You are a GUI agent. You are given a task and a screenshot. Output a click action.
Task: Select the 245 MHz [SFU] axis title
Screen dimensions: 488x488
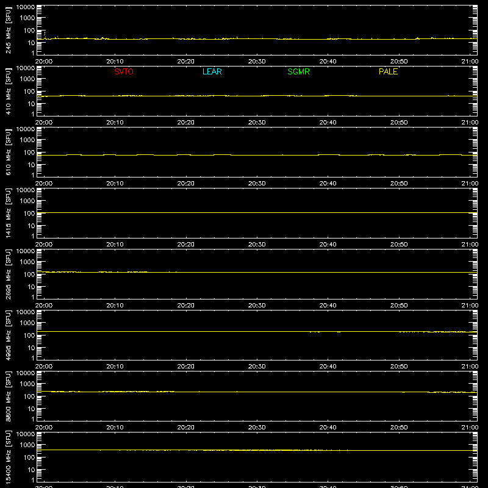point(8,30)
